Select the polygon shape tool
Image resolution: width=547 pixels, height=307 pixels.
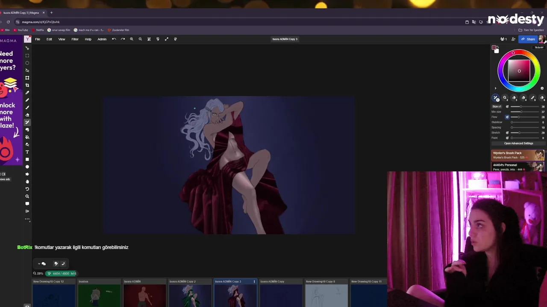click(x=27, y=174)
